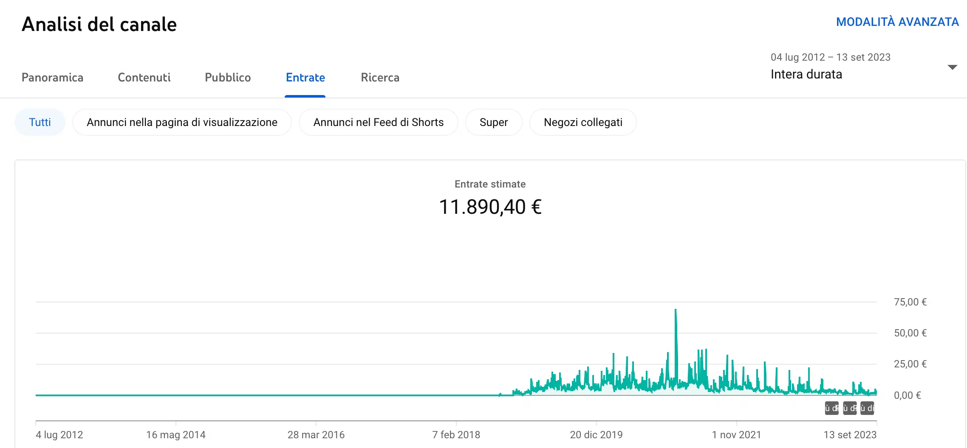Filter by Annunci nel Feed di Shorts
Viewport: 967px width, 448px height.
[x=378, y=122]
